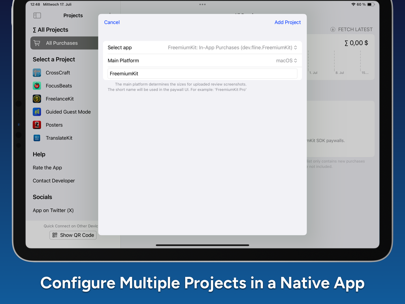Open Rate the App link
405x304 pixels.
pyautogui.click(x=47, y=168)
